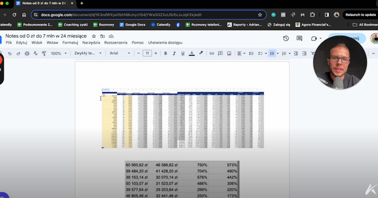Open the Arial font dropdown
This screenshot has width=378, height=198.
tap(120, 53)
